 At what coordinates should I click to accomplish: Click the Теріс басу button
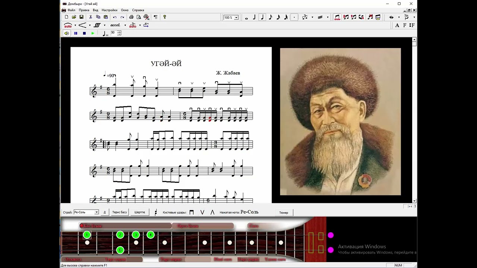coord(120,212)
